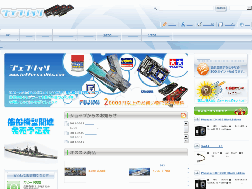
Task: Click the 1943 ship product thumbnail priced 3,780
Action: click(139, 172)
